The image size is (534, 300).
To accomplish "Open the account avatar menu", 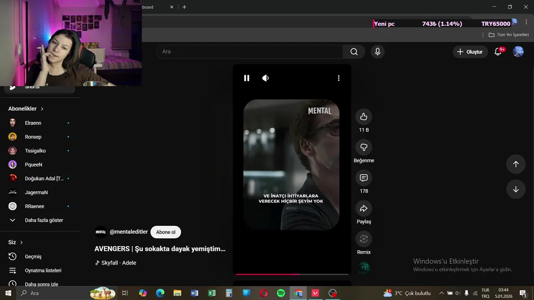I will pyautogui.click(x=518, y=52).
